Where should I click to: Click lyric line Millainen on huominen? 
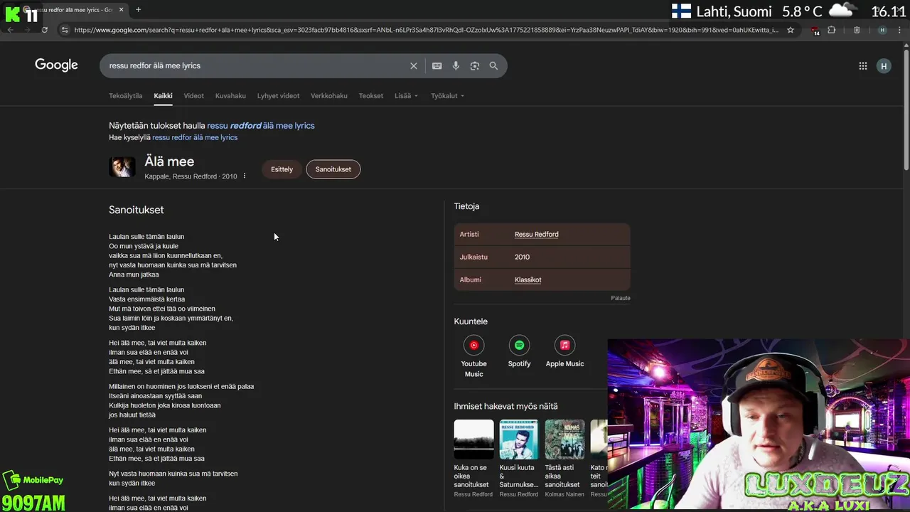(181, 386)
